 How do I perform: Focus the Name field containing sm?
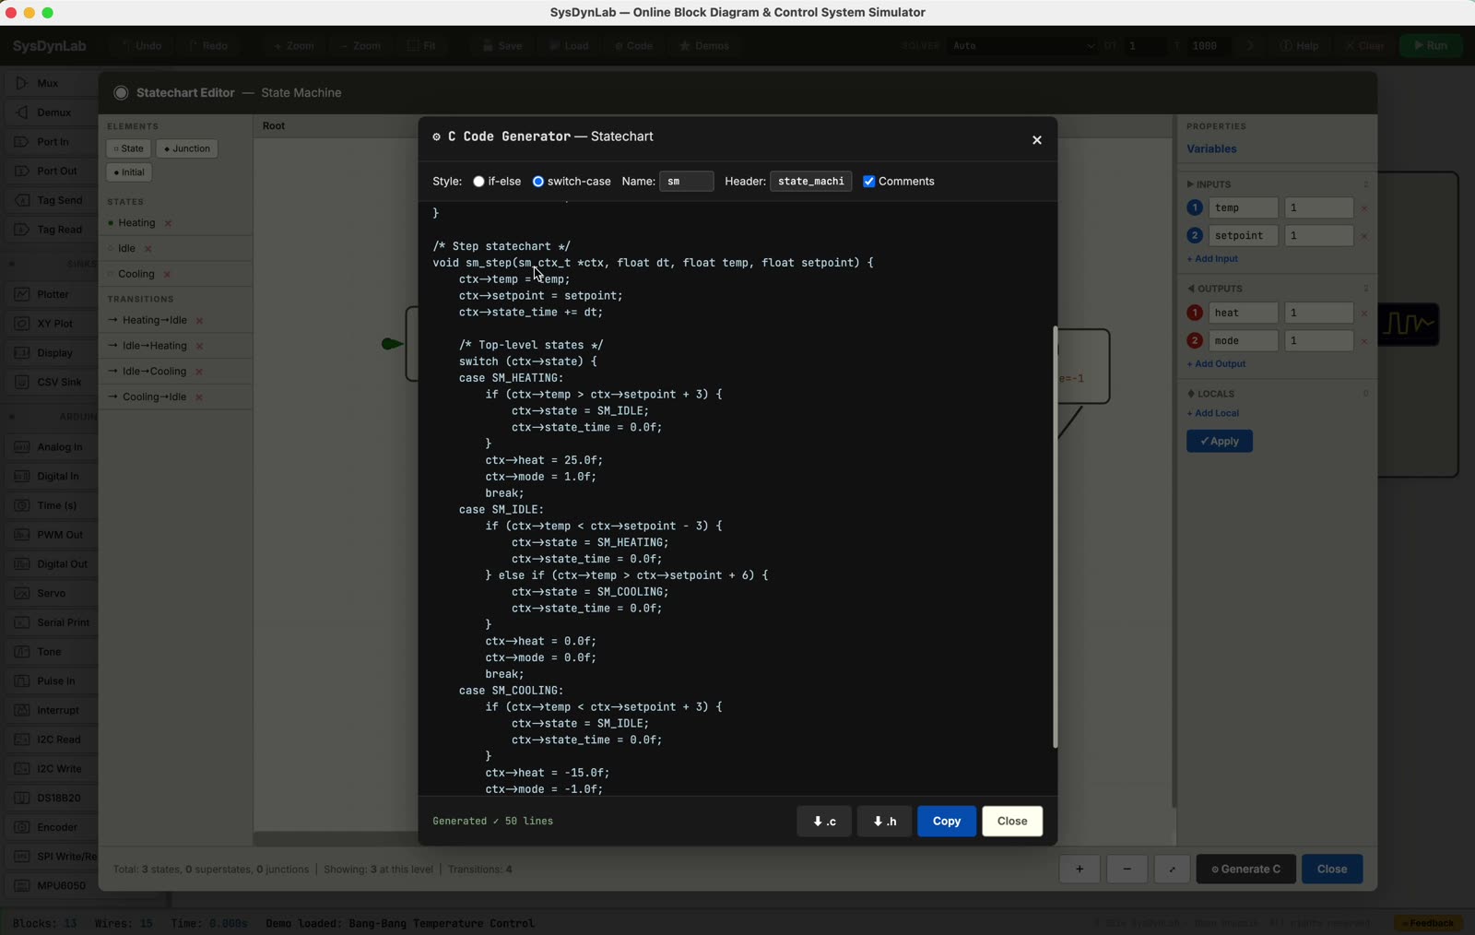(687, 182)
